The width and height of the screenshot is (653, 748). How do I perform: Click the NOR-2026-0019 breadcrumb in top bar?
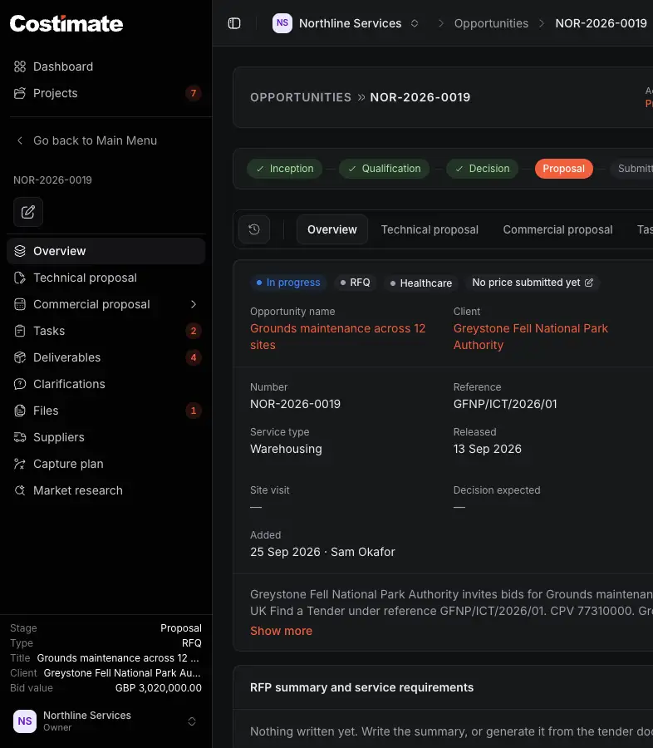pos(601,23)
